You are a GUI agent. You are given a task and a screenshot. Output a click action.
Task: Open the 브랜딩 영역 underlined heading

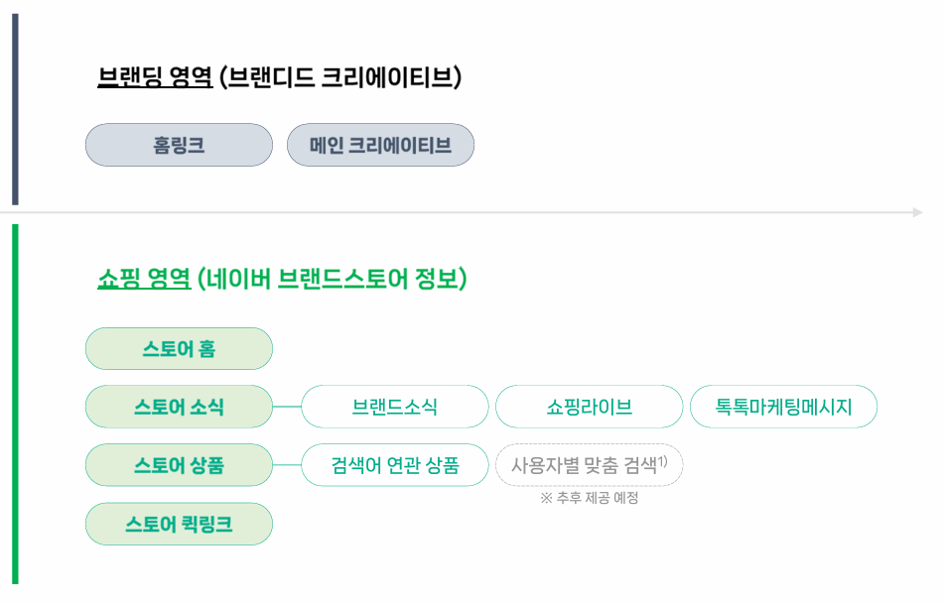coord(155,77)
